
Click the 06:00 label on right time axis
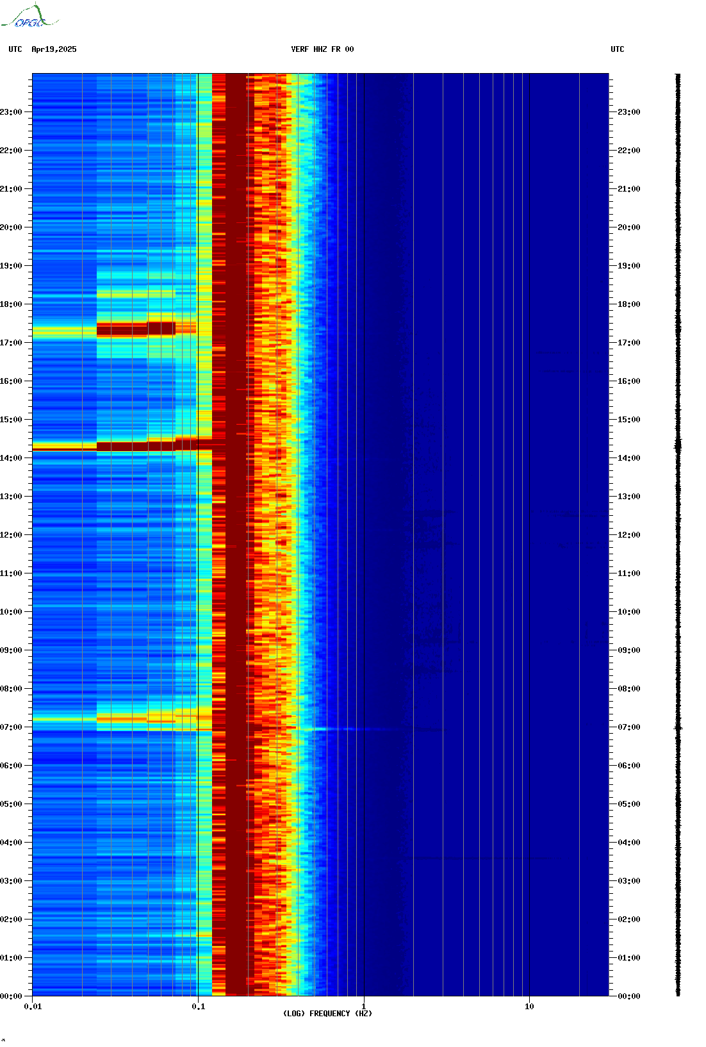pos(629,766)
